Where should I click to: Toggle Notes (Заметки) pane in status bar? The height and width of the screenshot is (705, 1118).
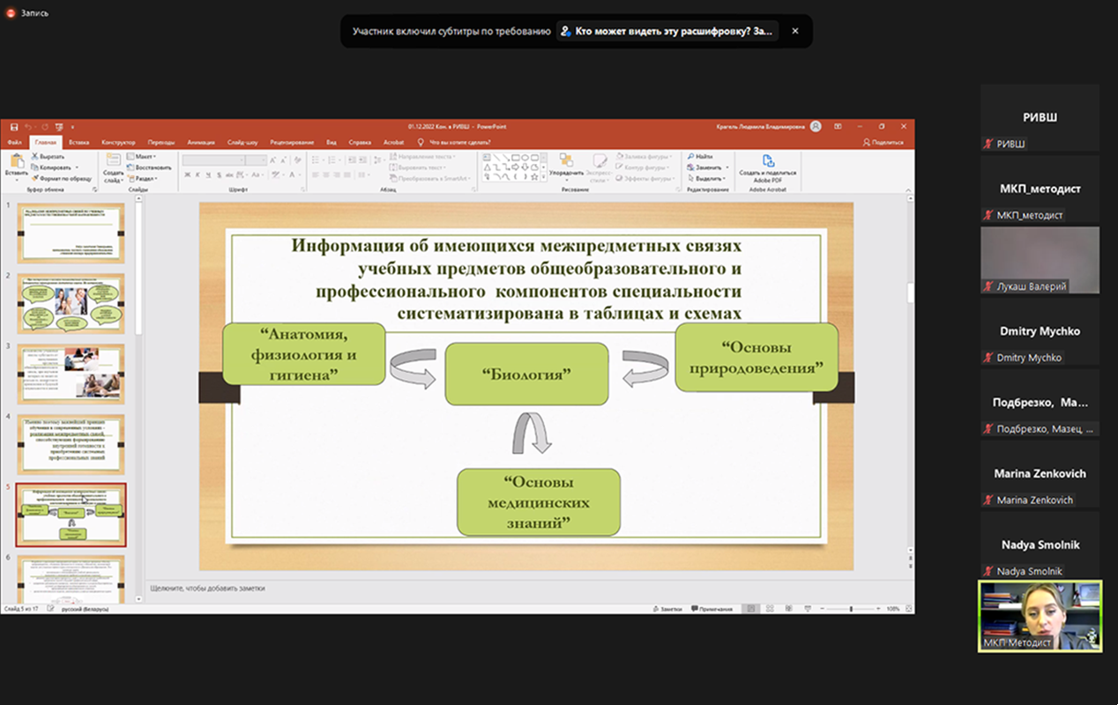tap(669, 609)
